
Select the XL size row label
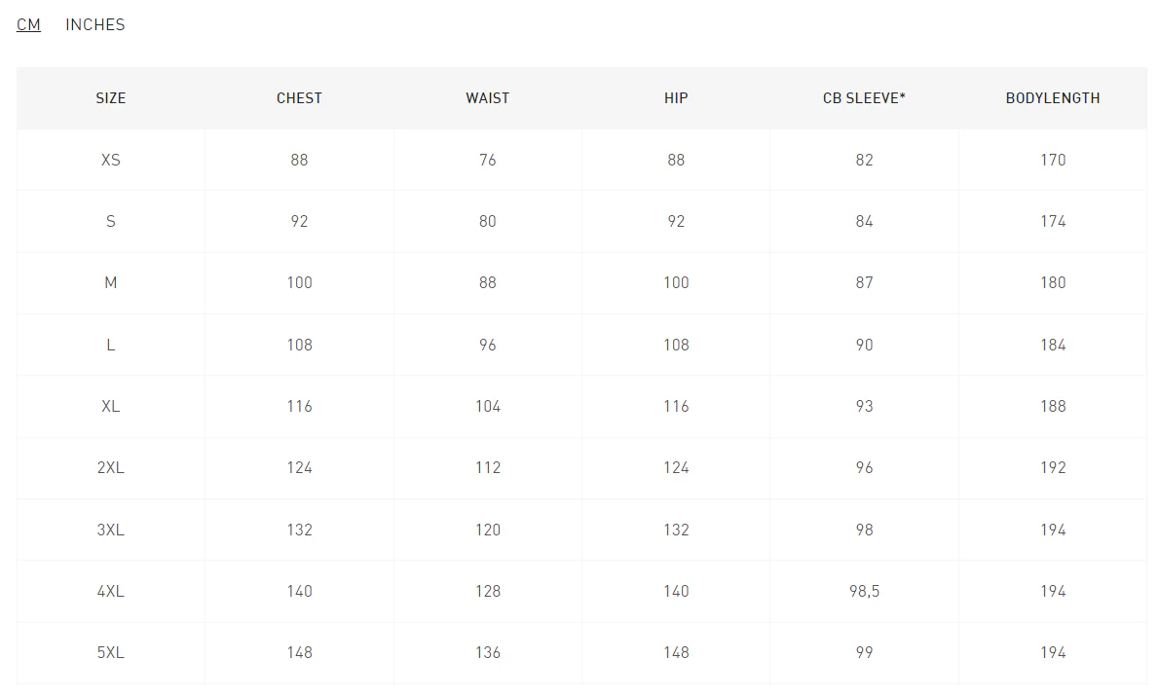coord(111,406)
